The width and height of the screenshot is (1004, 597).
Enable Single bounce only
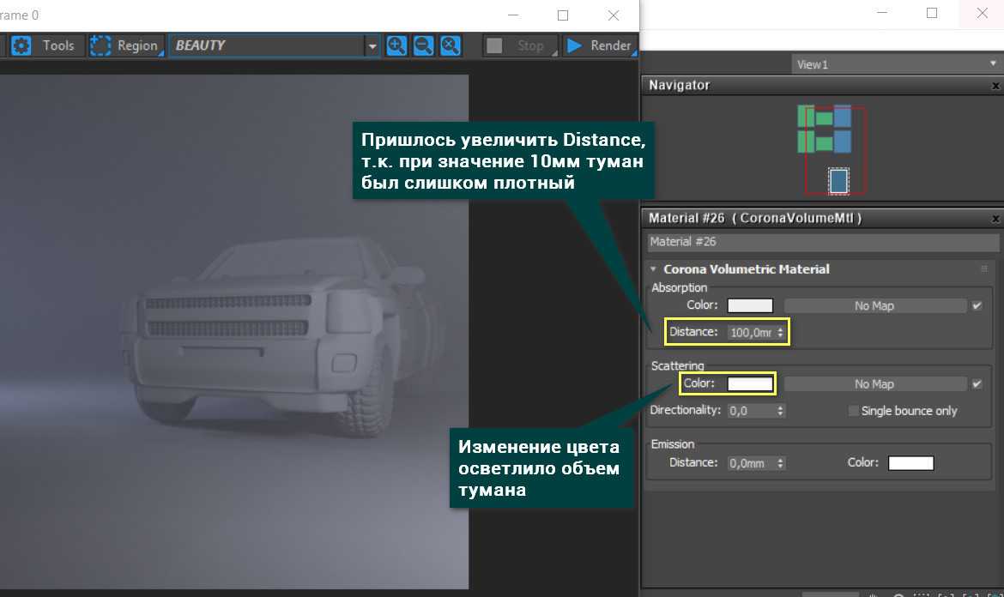point(853,411)
